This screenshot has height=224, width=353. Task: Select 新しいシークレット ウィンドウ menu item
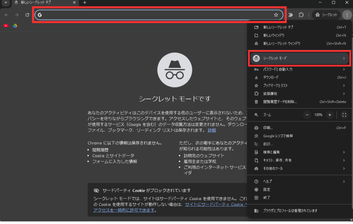pyautogui.click(x=282, y=43)
